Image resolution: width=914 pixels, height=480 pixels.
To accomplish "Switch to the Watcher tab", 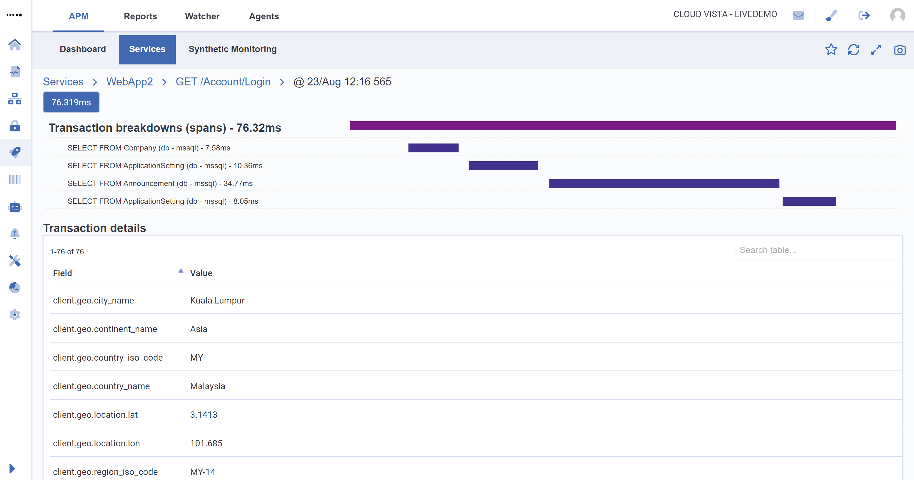I will coord(202,16).
